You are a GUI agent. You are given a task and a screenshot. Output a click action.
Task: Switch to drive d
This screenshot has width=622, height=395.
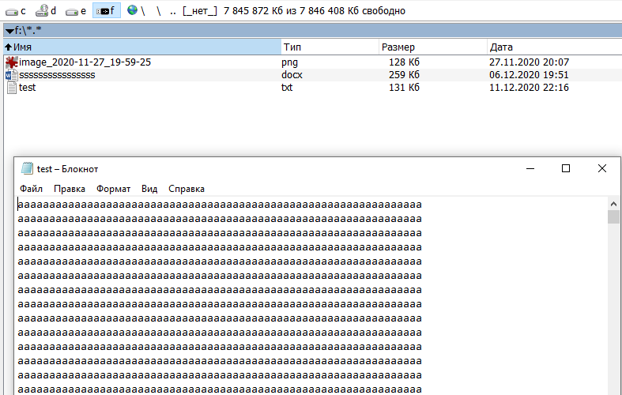pos(46,11)
